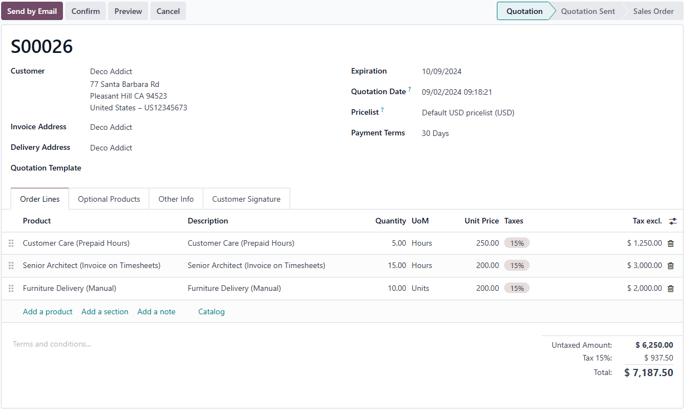Open the Customer Signature tab
This screenshot has width=684, height=409.
tap(246, 199)
